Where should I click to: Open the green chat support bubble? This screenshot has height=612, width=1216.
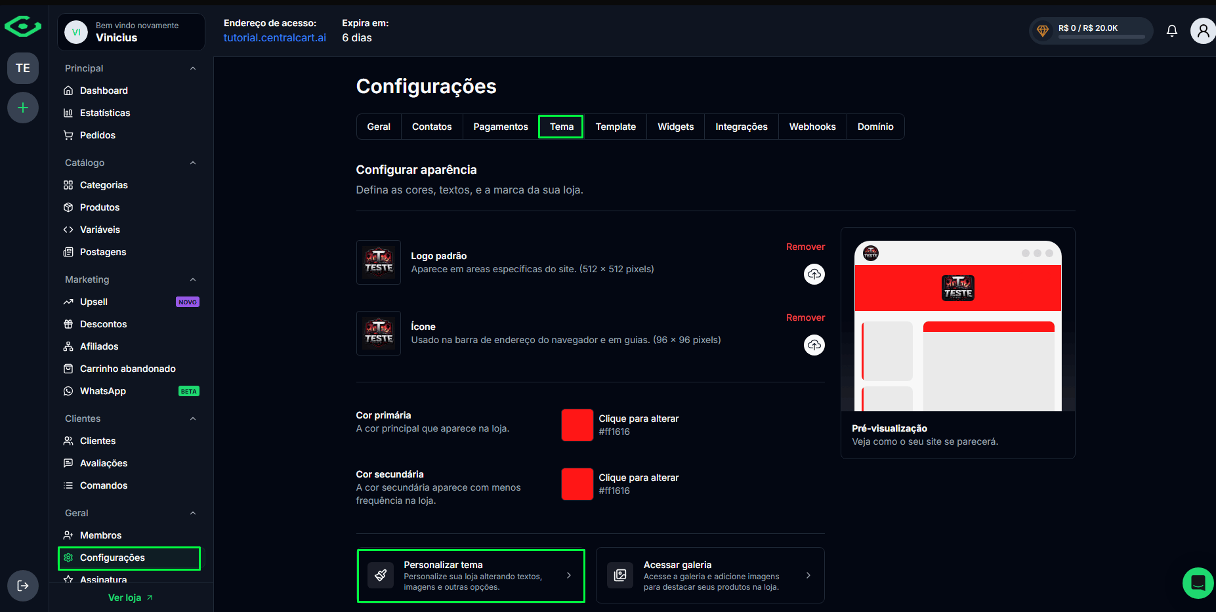[x=1198, y=583]
